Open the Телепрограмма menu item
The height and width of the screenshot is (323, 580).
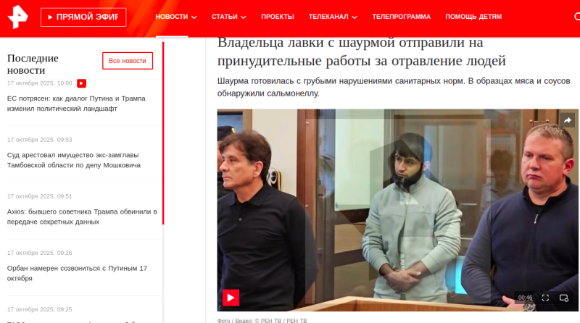tap(401, 17)
